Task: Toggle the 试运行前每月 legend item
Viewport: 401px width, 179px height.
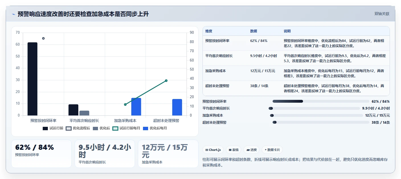Action: 126,128
